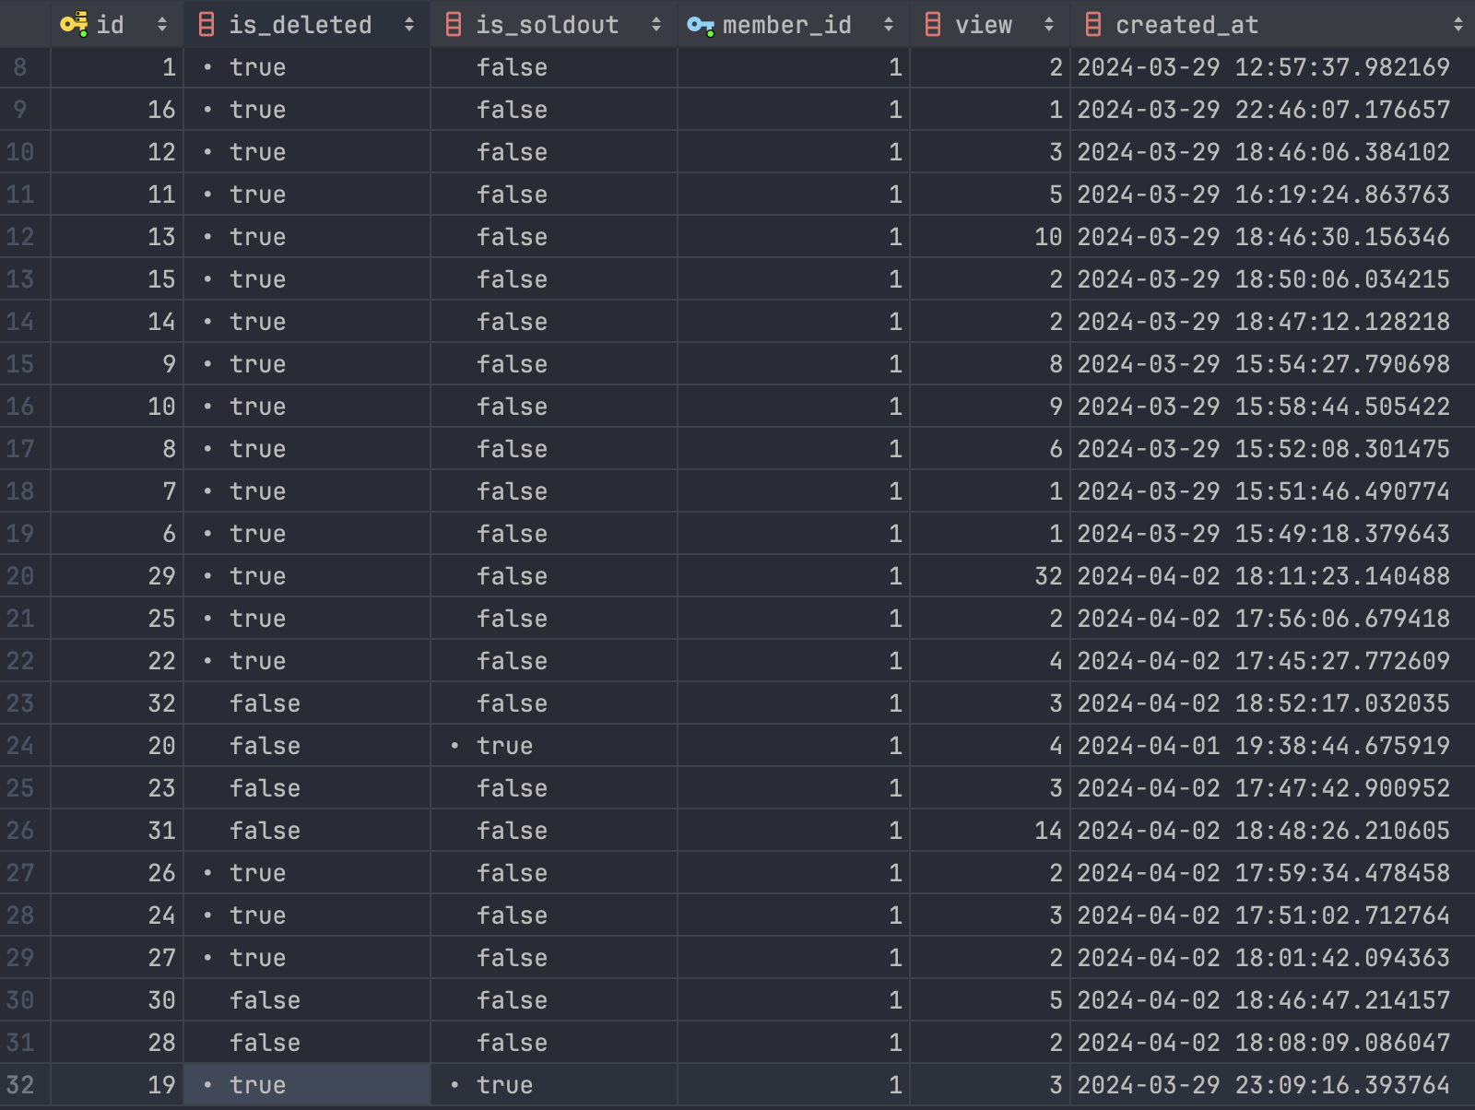This screenshot has width=1475, height=1110.
Task: Select view value 8 cell
Action: tap(990, 364)
